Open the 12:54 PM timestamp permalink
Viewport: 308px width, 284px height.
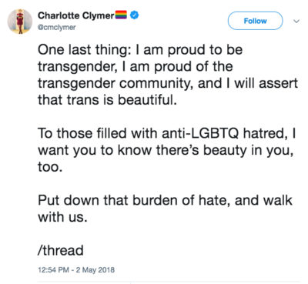(53, 270)
